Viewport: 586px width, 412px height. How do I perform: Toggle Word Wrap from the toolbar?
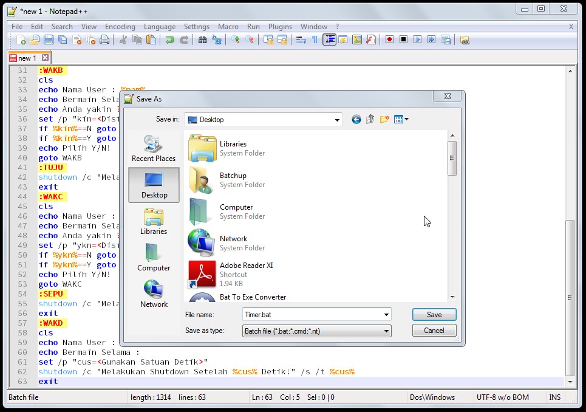pyautogui.click(x=301, y=39)
